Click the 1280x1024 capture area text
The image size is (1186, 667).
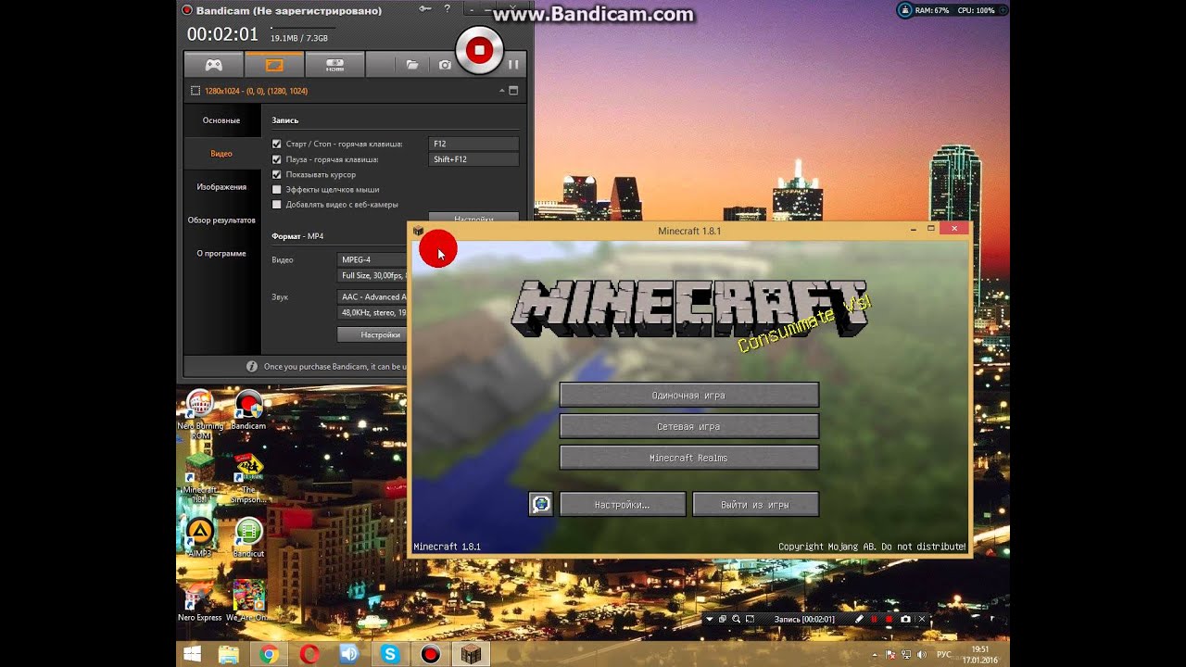pyautogui.click(x=257, y=91)
